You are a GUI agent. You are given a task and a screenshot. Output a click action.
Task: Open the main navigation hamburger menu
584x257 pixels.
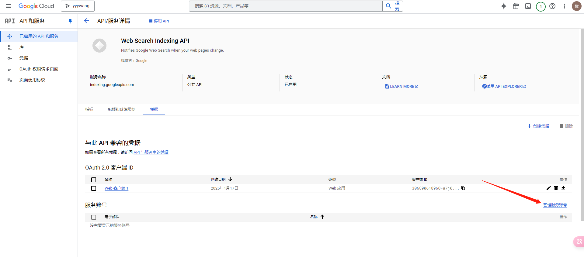tap(9, 6)
